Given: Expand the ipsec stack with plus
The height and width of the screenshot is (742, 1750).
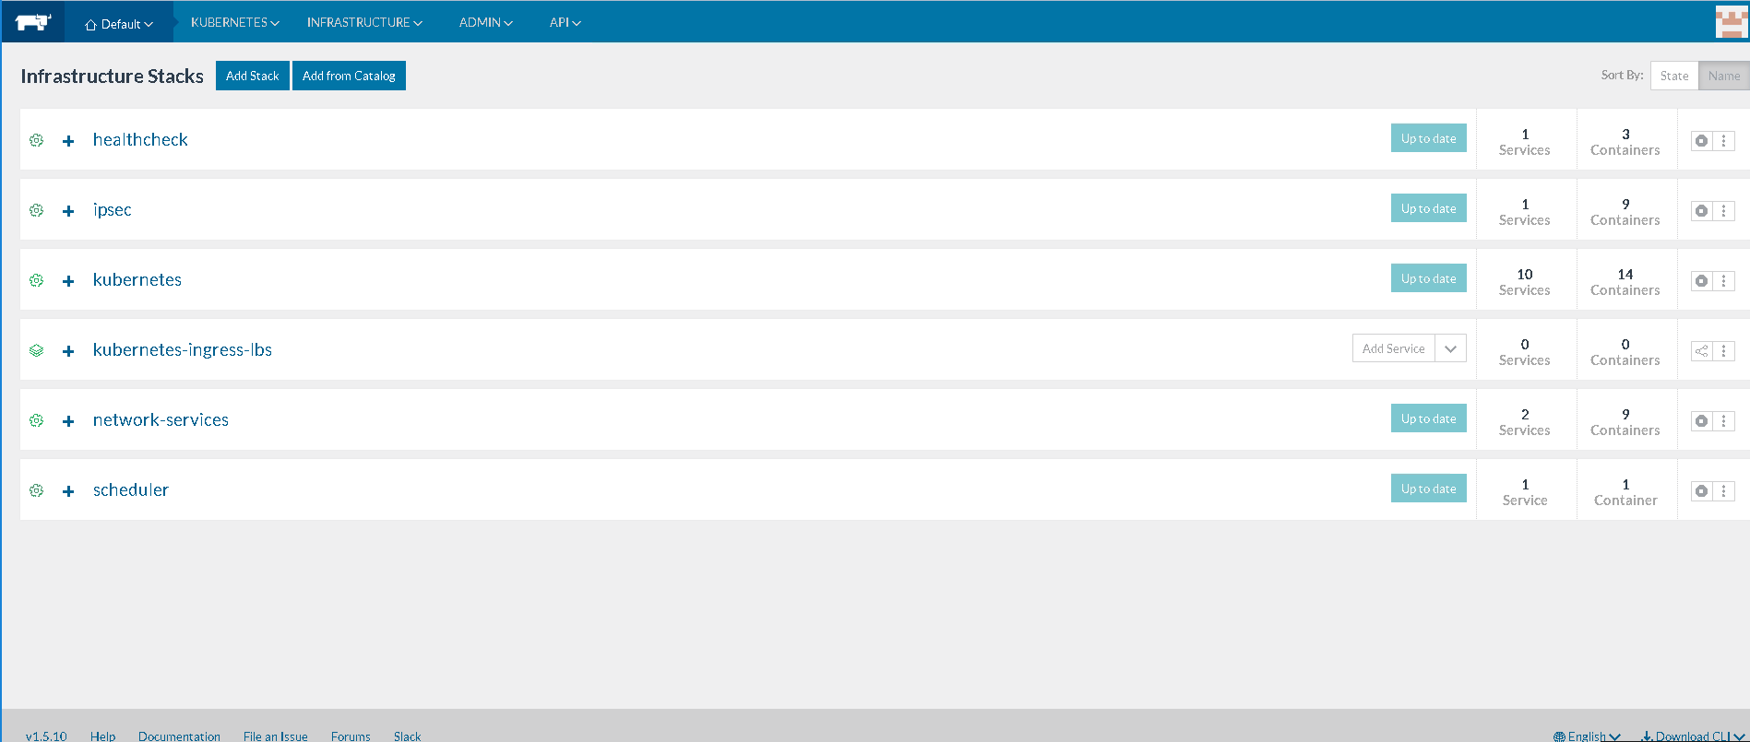Looking at the screenshot, I should click(x=68, y=211).
